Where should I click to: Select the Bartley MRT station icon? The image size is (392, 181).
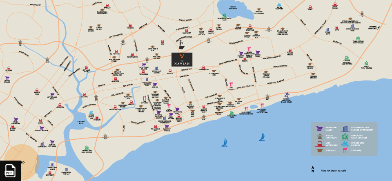click(x=107, y=5)
